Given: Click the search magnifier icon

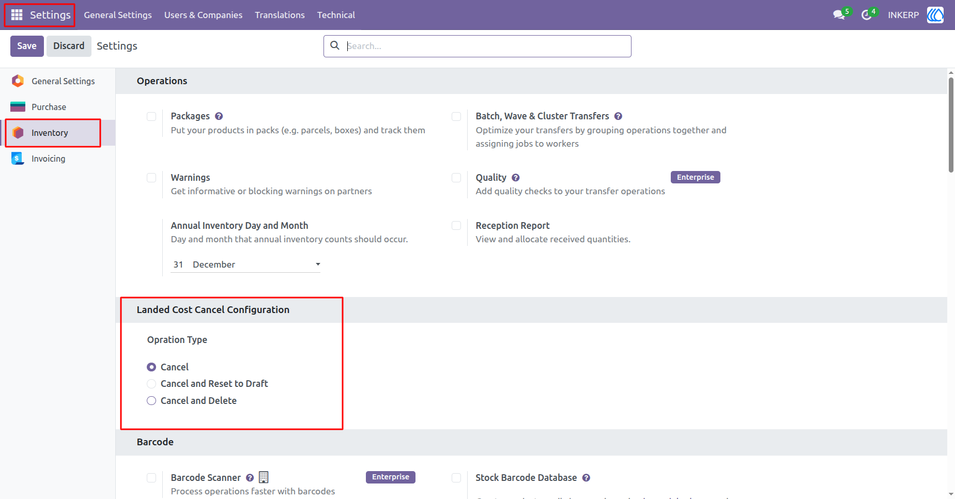Looking at the screenshot, I should pyautogui.click(x=335, y=45).
